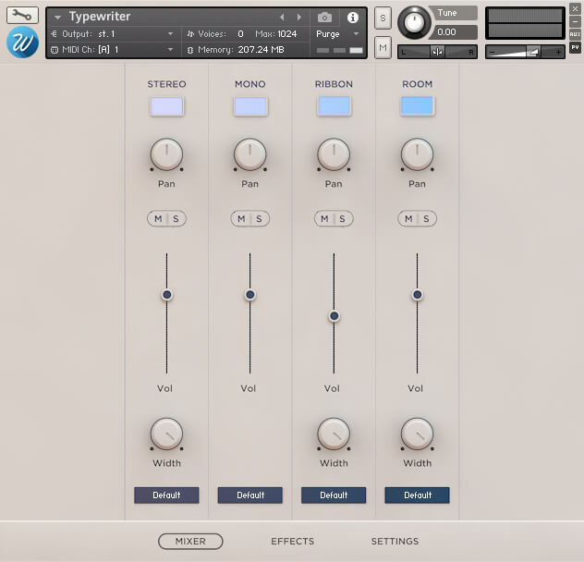
Task: Go to previous instrument with left arrow
Action: coord(282,18)
